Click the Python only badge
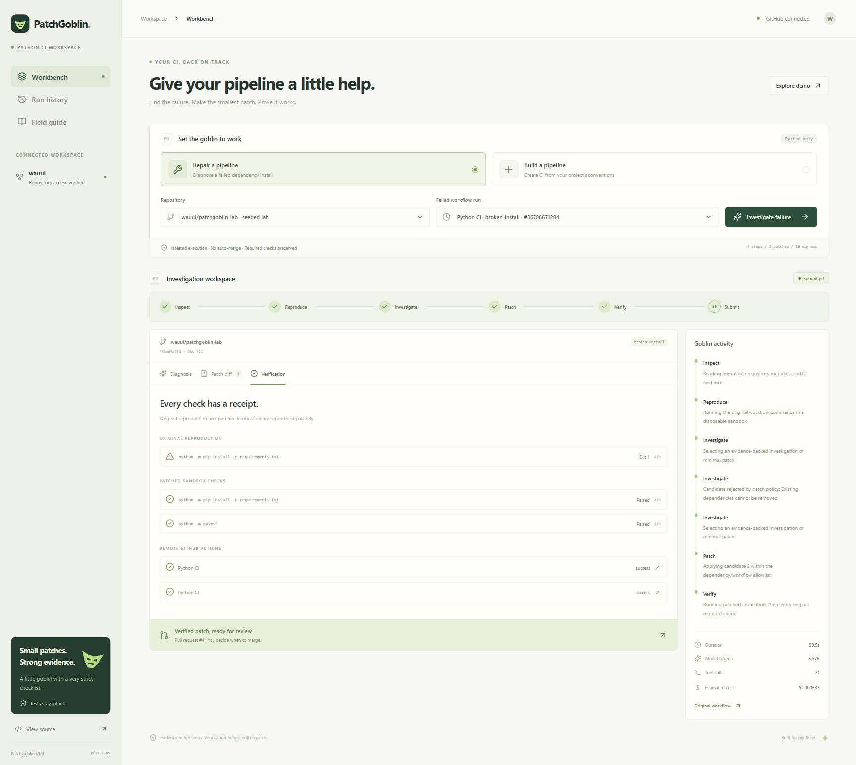Screen dimensions: 856x765 tap(799, 139)
